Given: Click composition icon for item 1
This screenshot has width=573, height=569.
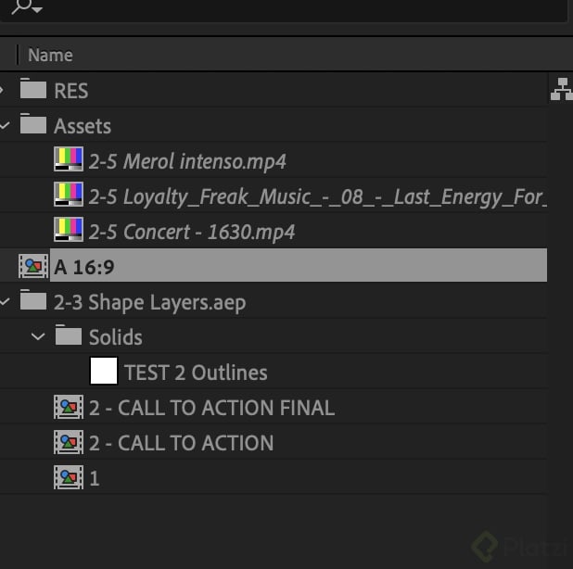Looking at the screenshot, I should [69, 478].
